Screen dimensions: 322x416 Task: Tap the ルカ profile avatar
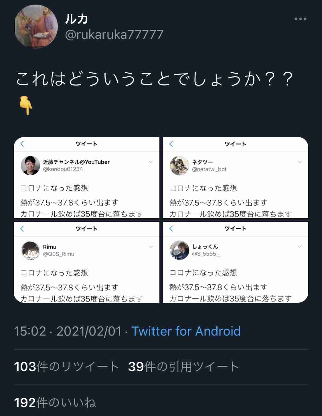[x=36, y=26]
